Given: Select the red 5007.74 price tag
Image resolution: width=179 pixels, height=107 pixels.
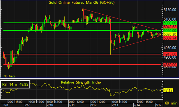Looking at the screenshot, I should click(x=169, y=38).
